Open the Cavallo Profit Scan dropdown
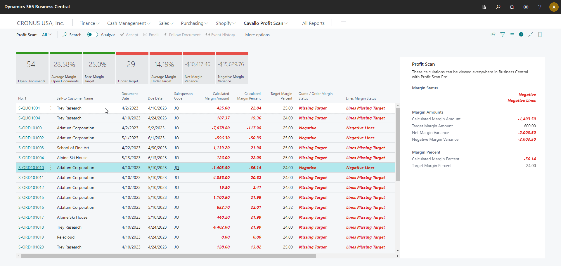The height and width of the screenshot is (266, 561). [265, 23]
